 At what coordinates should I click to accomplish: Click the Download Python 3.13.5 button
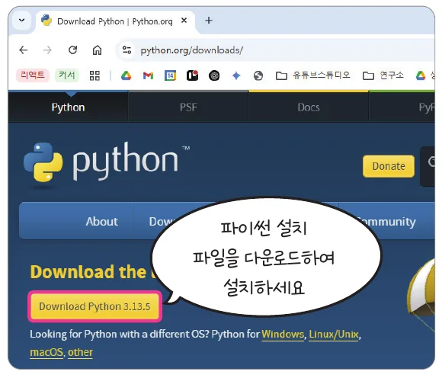point(94,306)
